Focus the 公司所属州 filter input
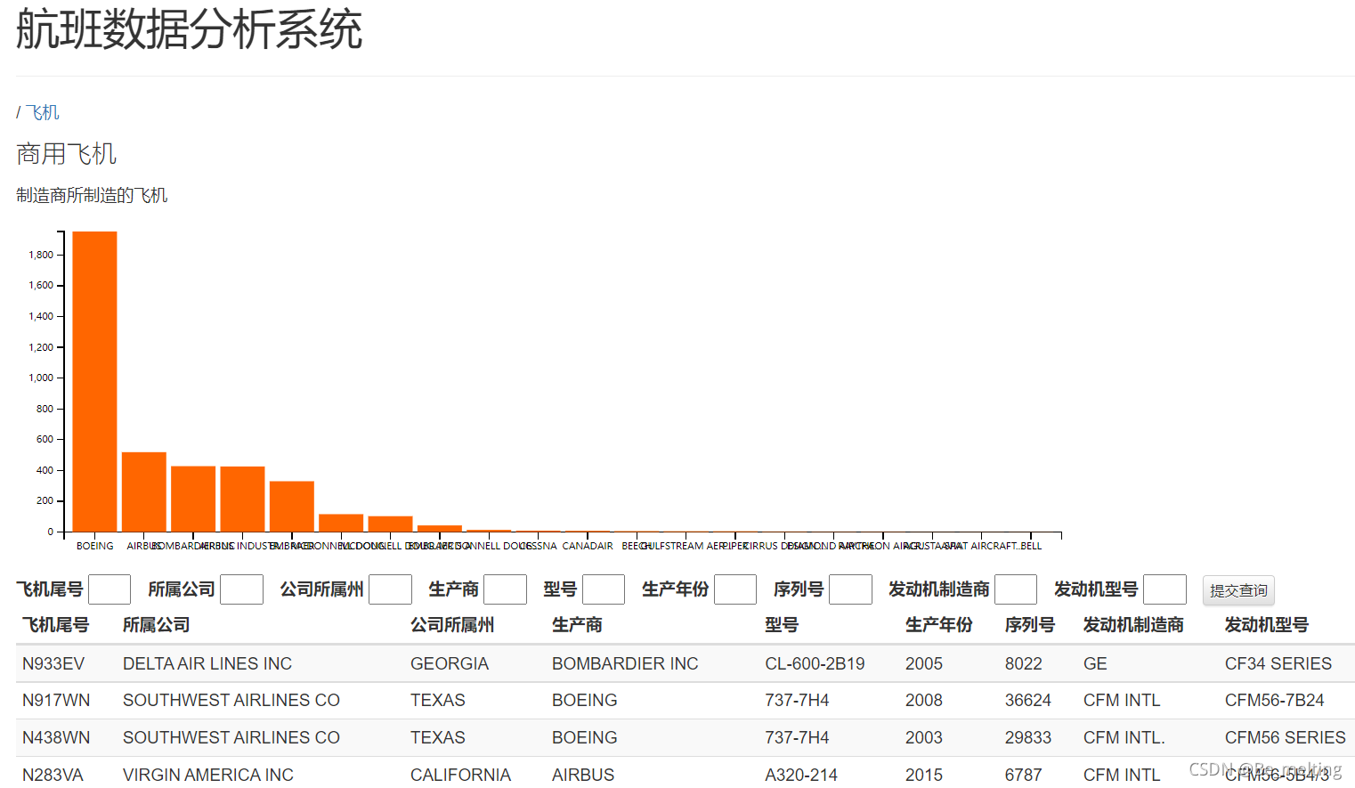The width and height of the screenshot is (1355, 788). [x=390, y=589]
